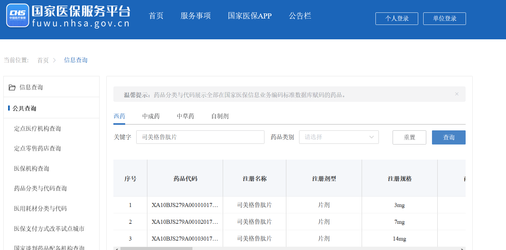Image resolution: width=506 pixels, height=250 pixels.
Task: Select drug code in row 2
Action: coord(185,222)
